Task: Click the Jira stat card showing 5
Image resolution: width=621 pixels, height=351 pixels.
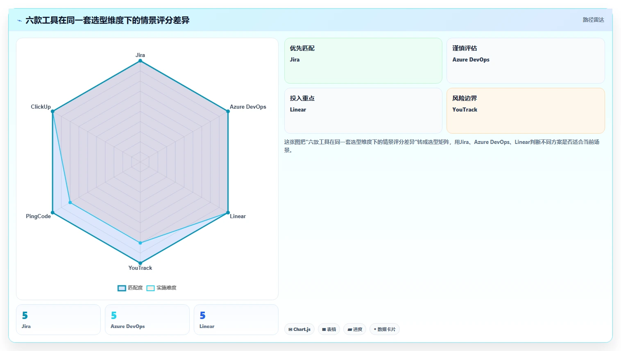Action: (x=59, y=320)
